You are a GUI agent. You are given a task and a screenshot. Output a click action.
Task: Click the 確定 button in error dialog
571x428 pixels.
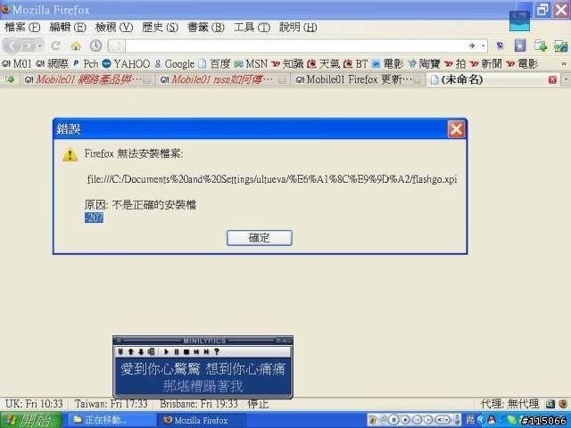[x=260, y=238]
